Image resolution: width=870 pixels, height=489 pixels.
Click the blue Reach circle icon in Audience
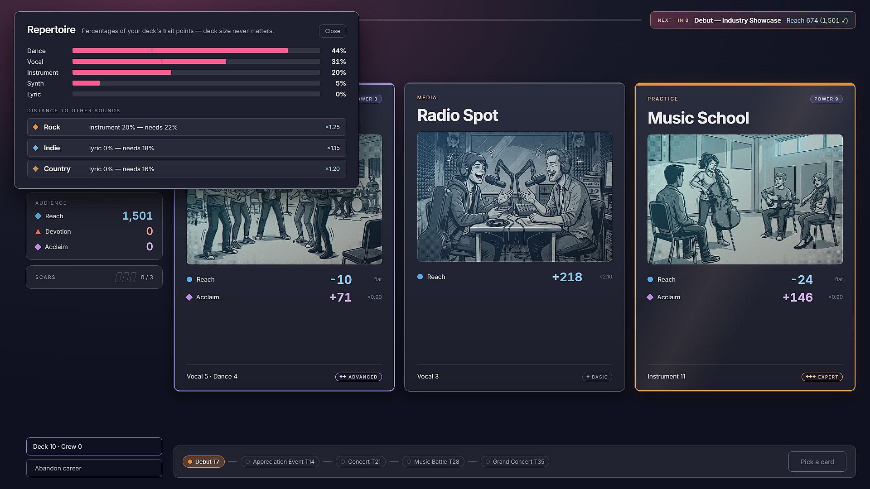click(38, 216)
